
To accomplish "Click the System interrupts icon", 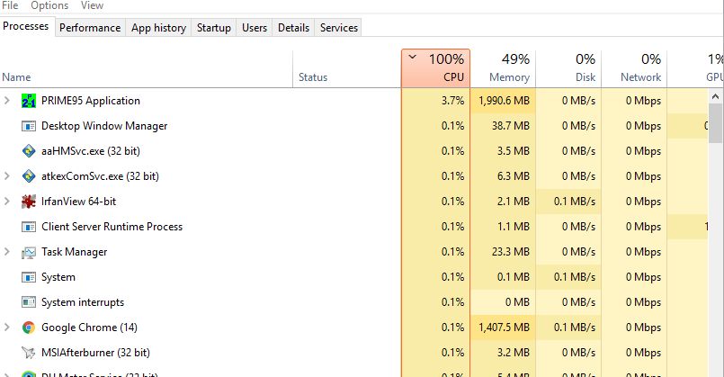I will tap(29, 302).
